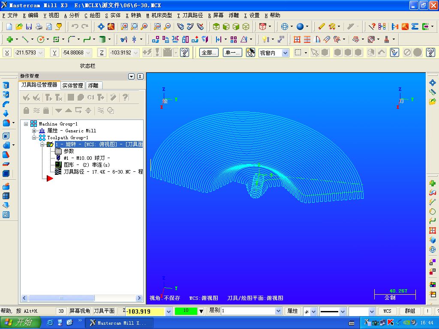Viewport: 439px width, 329px height.
Task: Select all operations double-check icon
Action: 26,97
